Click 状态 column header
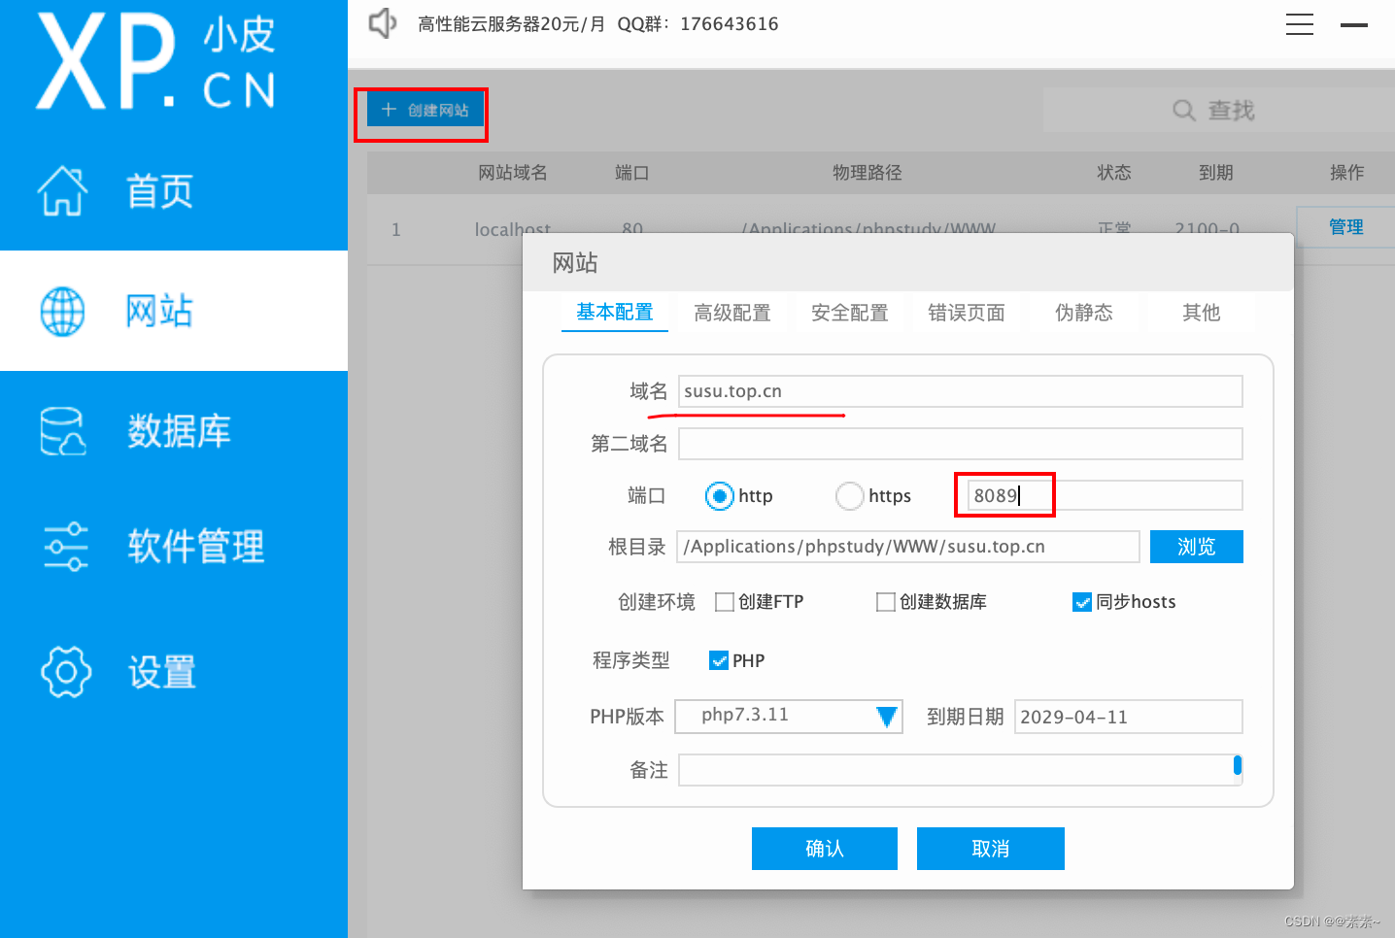Image resolution: width=1395 pixels, height=938 pixels. 1114,173
